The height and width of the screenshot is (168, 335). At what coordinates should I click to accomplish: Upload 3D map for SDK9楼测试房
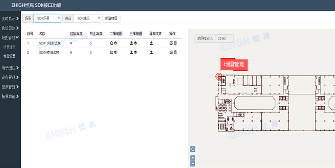tap(131, 52)
